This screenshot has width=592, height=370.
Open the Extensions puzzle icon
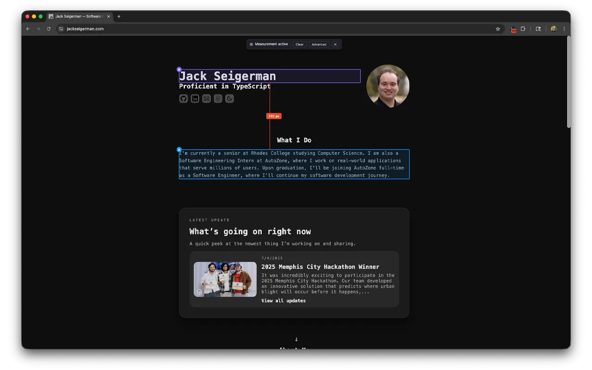coord(523,29)
